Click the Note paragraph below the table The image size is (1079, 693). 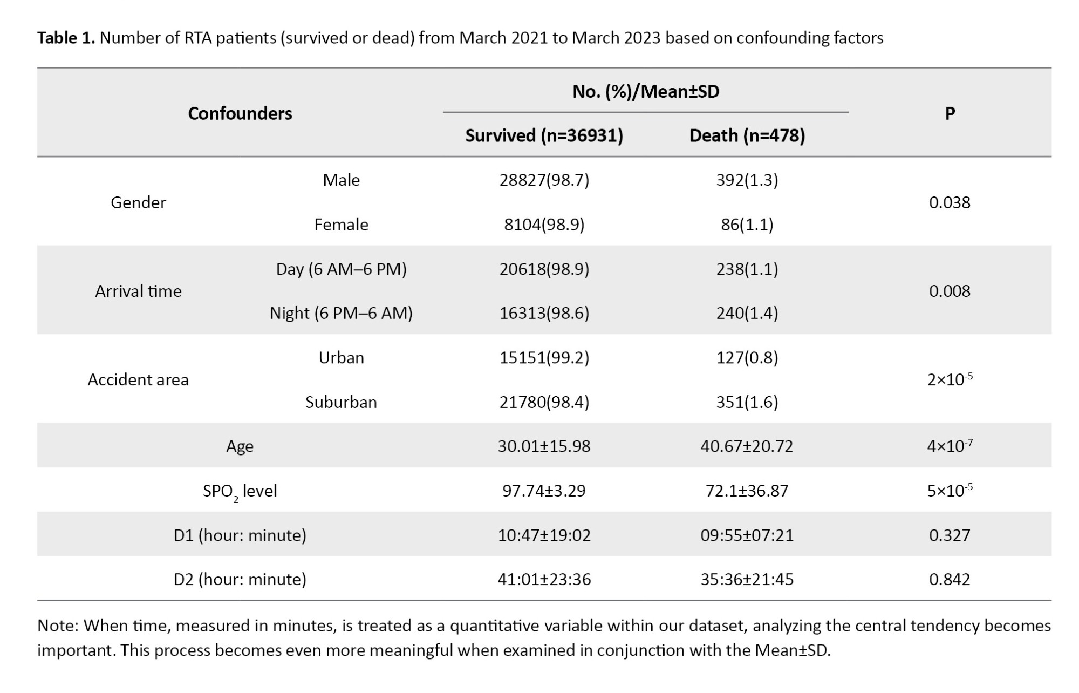tap(544, 637)
